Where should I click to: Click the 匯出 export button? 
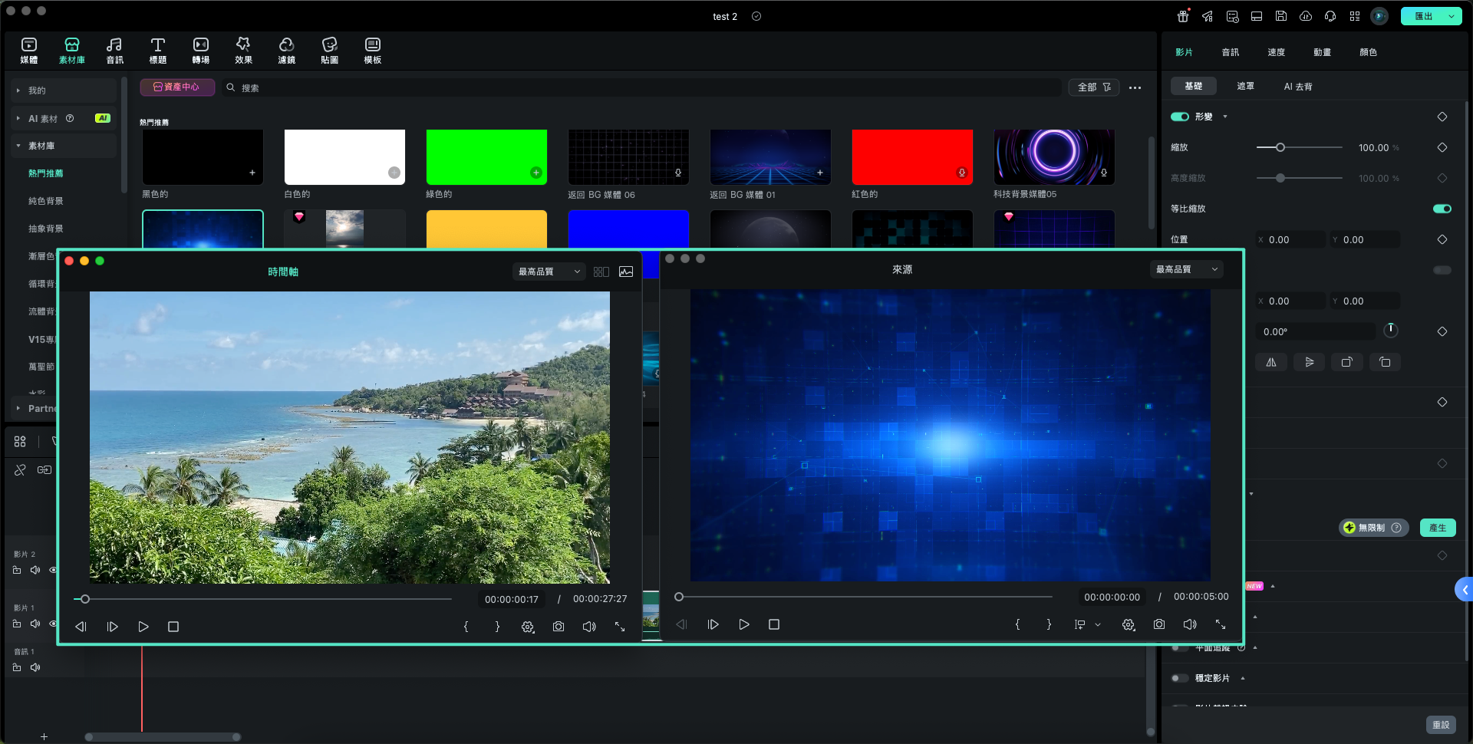coord(1423,16)
